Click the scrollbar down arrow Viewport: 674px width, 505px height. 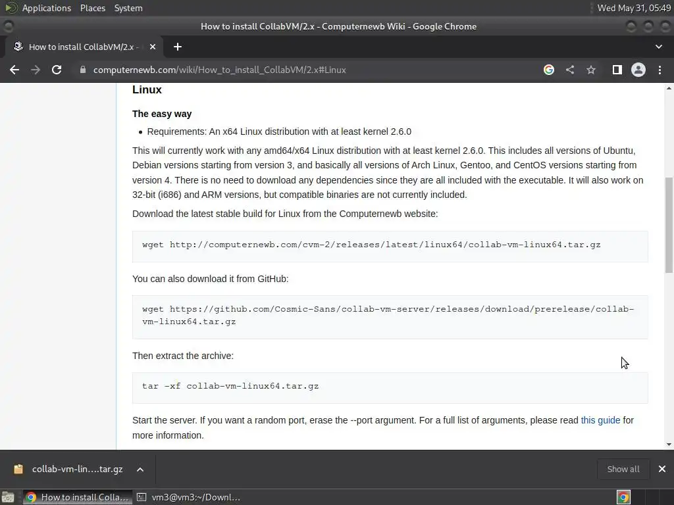(x=669, y=445)
